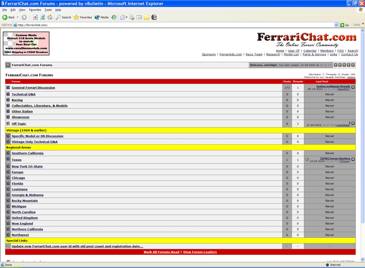The width and height of the screenshot is (365, 268).
Task: Click the Off Topic forum status icon
Action: point(8,124)
